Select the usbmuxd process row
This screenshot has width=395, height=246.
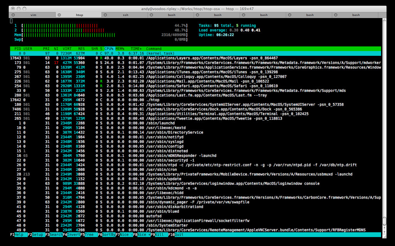[x=196, y=174]
